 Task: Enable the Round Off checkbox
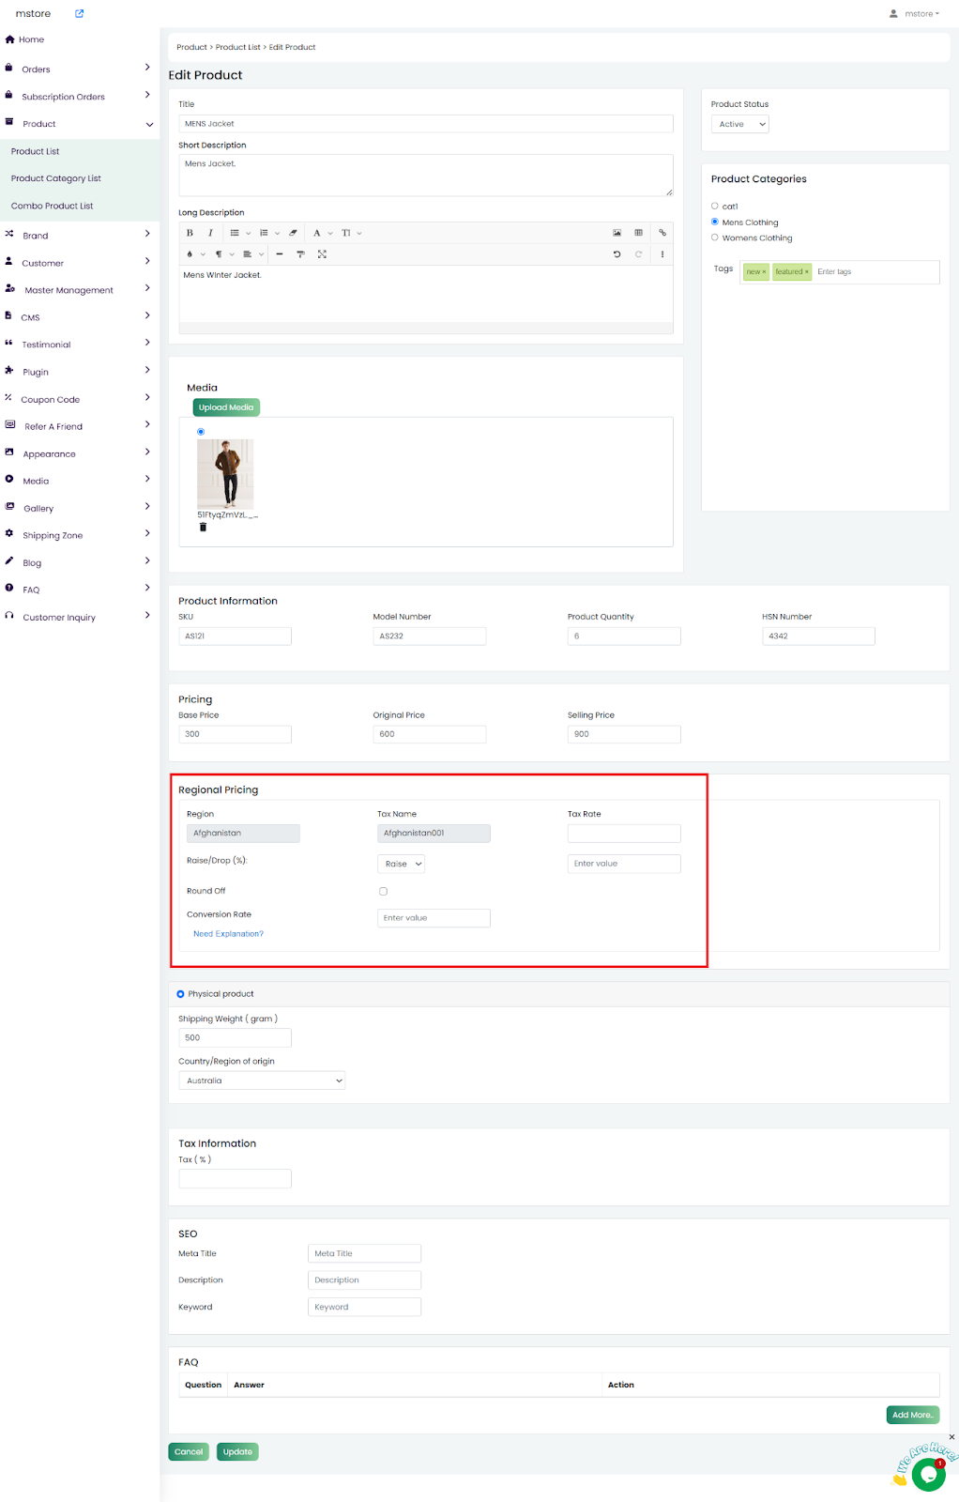coord(383,892)
